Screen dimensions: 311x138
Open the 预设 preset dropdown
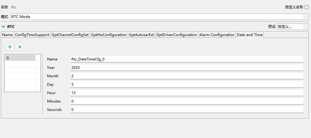pyautogui.click(x=290, y=27)
